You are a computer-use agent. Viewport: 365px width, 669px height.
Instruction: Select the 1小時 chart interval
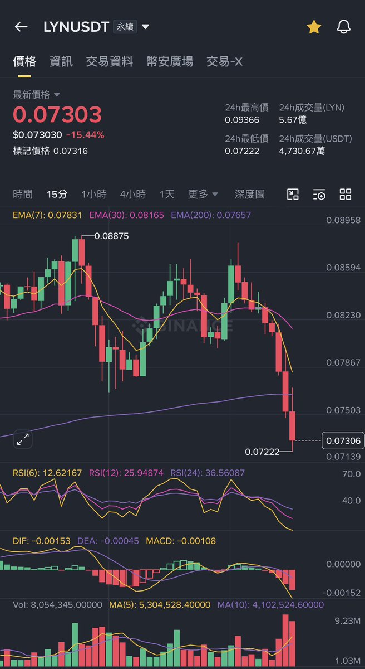pyautogui.click(x=93, y=194)
